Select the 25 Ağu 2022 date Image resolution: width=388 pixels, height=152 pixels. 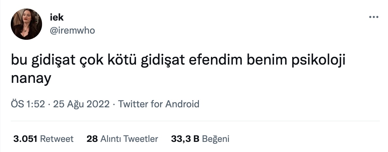pyautogui.click(x=81, y=104)
